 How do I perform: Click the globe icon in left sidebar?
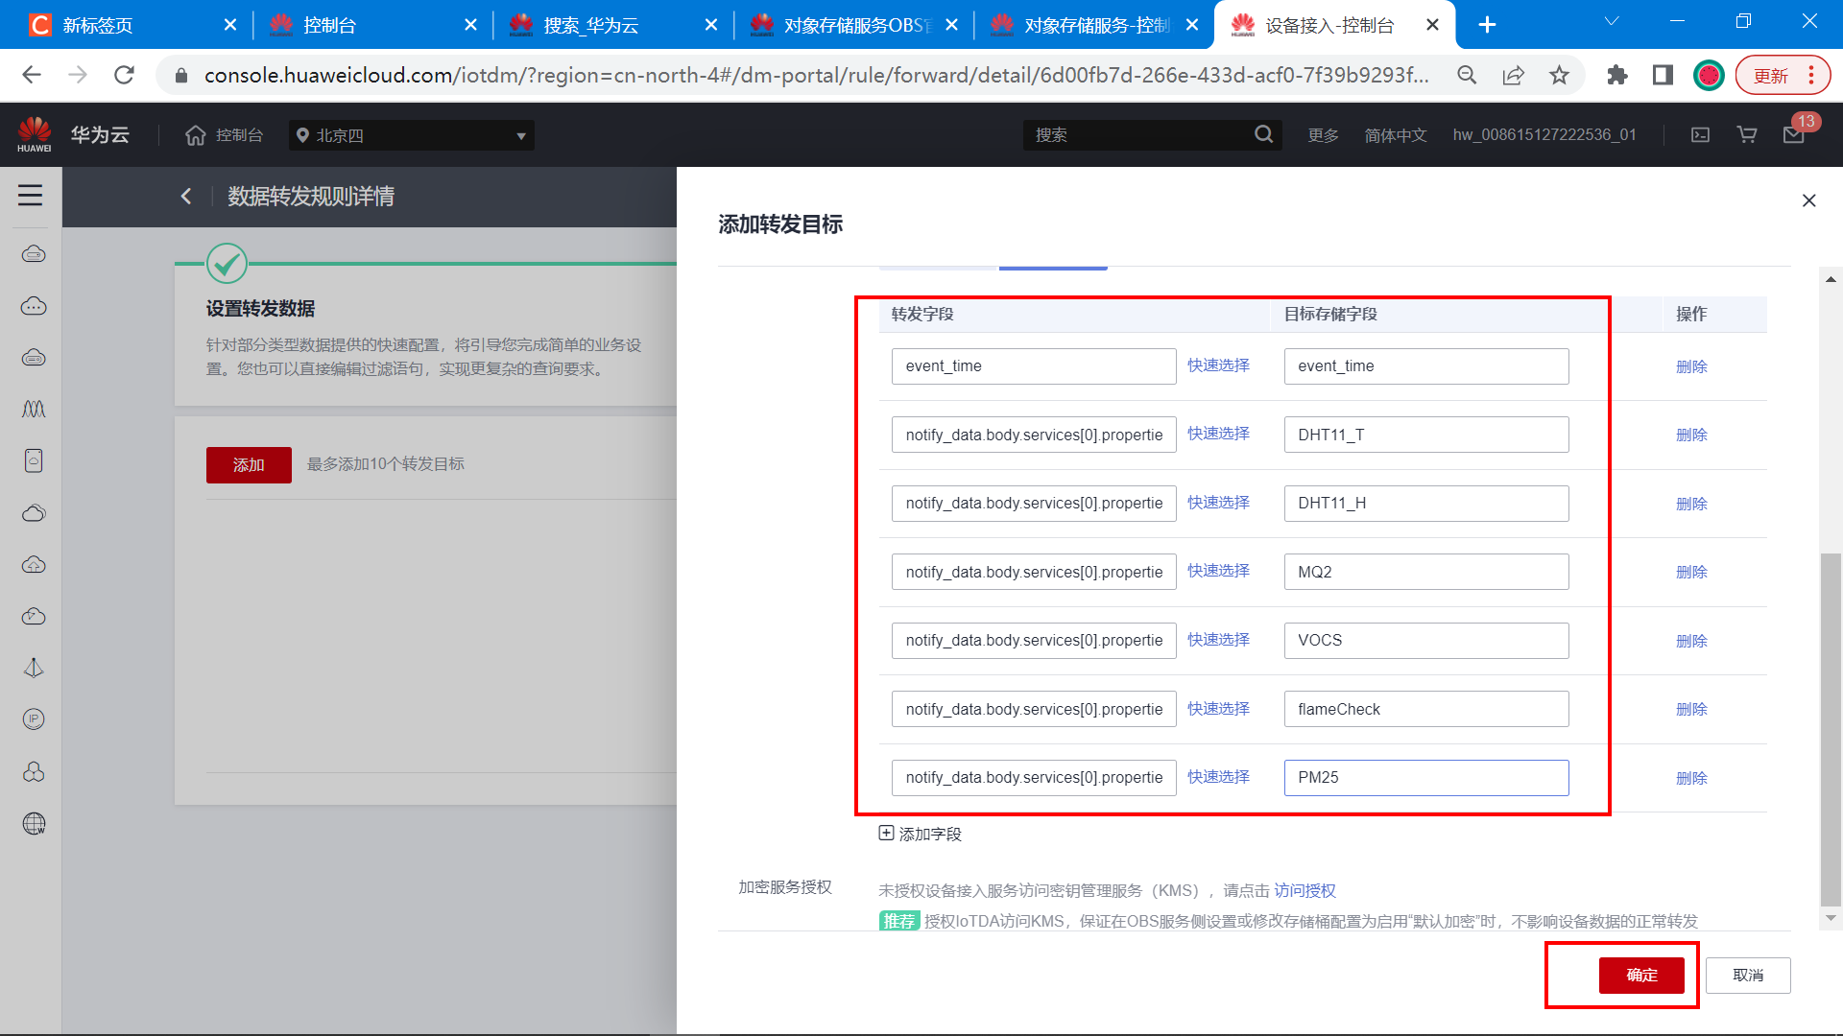pyautogui.click(x=34, y=823)
